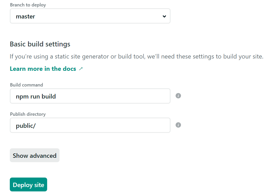The image size is (278, 195).
Task: Expand advanced build settings
Action: (35, 155)
